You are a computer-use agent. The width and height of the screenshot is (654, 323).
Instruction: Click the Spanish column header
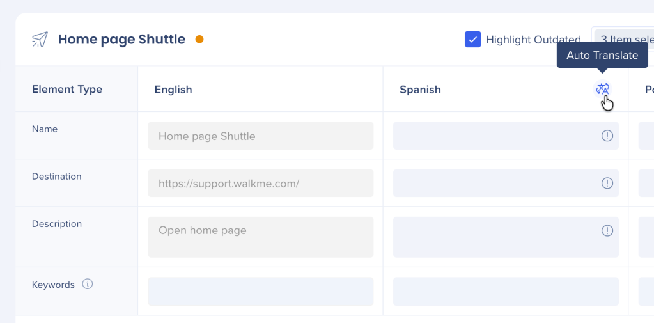click(420, 90)
